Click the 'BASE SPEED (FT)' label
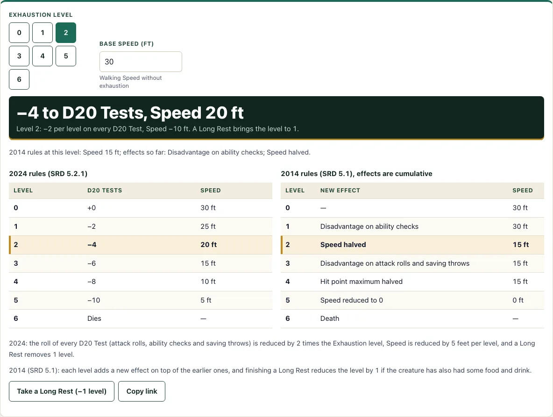 [127, 44]
